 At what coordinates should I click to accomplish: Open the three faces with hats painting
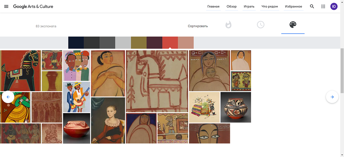tap(76, 65)
